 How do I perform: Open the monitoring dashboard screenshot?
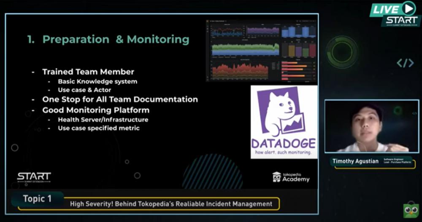[x=262, y=51]
